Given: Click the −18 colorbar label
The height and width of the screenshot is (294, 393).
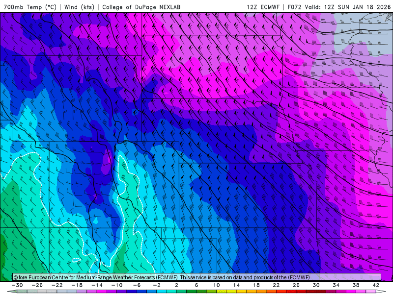Looking at the screenshot, I should point(77,285).
